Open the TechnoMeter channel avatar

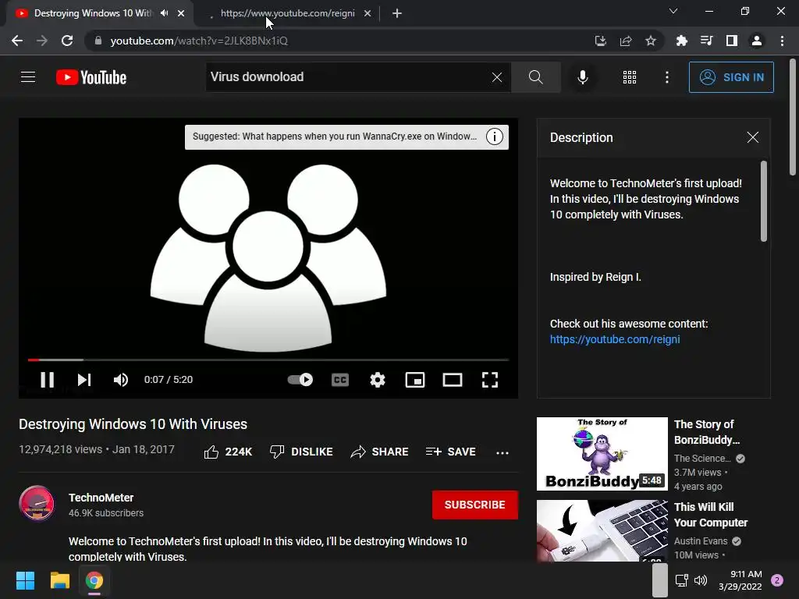point(37,504)
